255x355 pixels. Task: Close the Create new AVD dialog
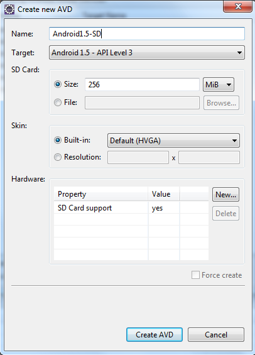click(237, 6)
